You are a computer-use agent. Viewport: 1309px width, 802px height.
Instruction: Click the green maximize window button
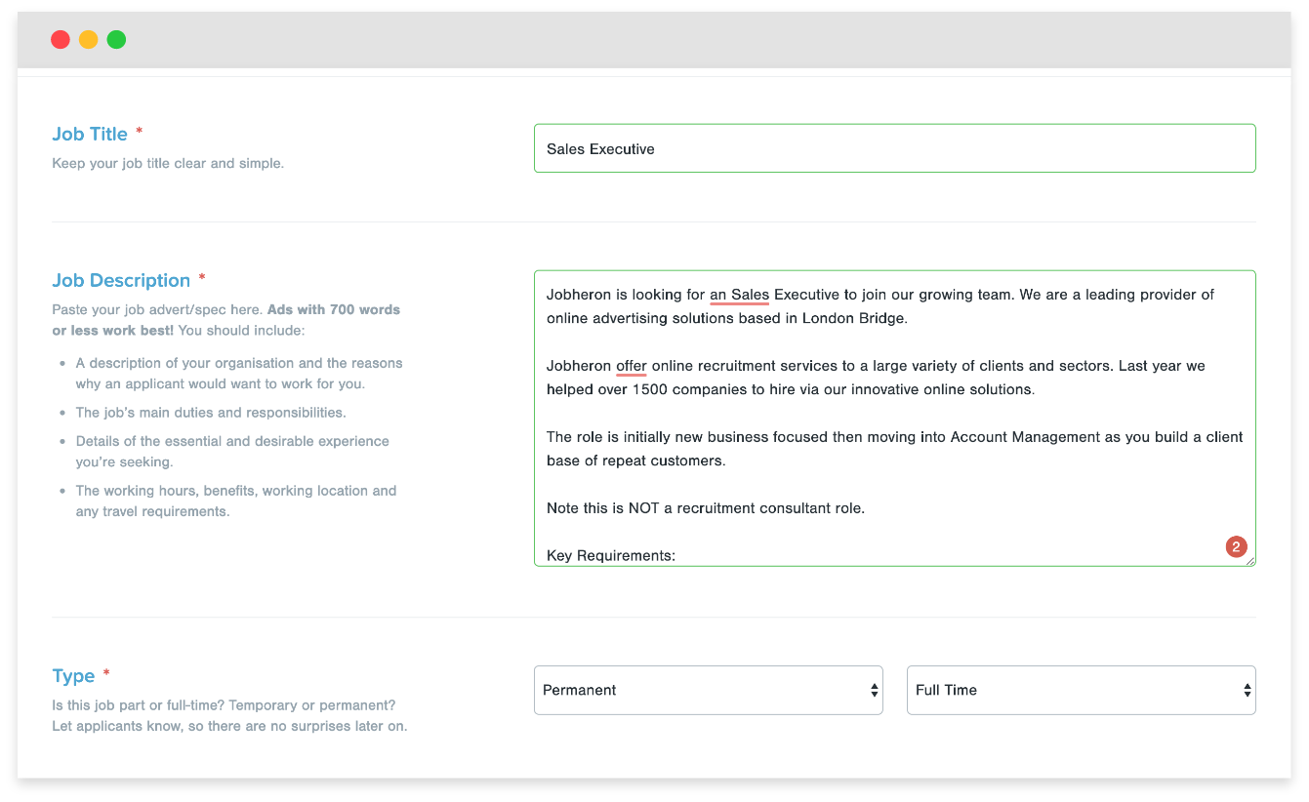pyautogui.click(x=116, y=40)
